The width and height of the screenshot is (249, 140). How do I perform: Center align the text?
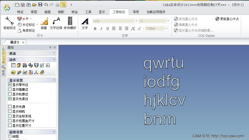[x=120, y=28]
